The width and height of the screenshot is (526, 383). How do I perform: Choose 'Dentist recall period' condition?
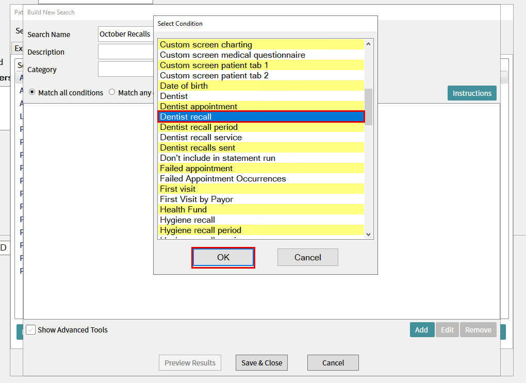pyautogui.click(x=261, y=127)
